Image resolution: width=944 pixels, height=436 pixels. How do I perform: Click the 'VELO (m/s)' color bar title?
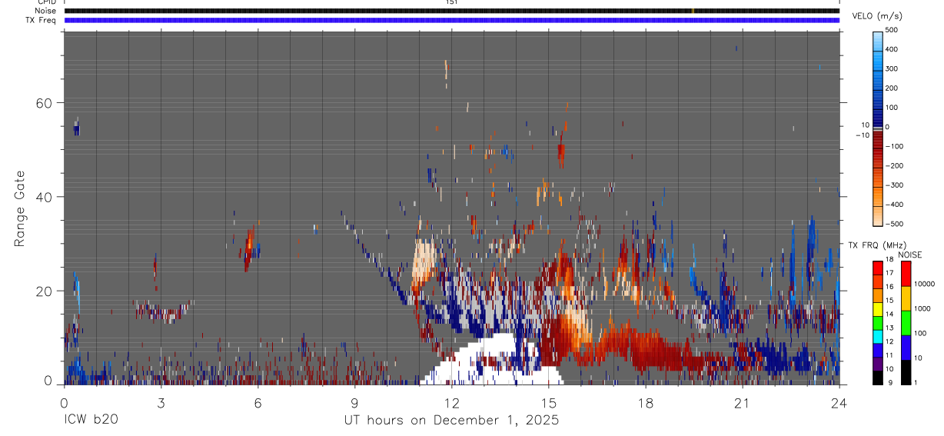pos(879,16)
